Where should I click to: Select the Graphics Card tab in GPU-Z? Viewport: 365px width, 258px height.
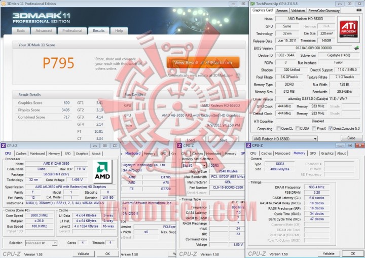tap(263, 10)
